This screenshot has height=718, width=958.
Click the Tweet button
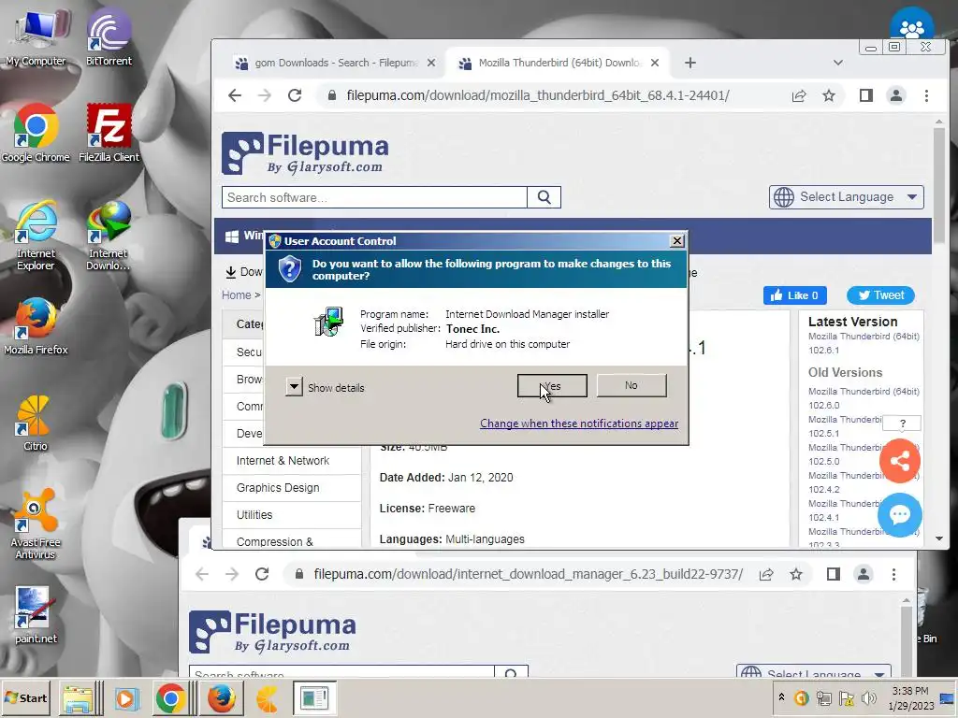pos(880,295)
